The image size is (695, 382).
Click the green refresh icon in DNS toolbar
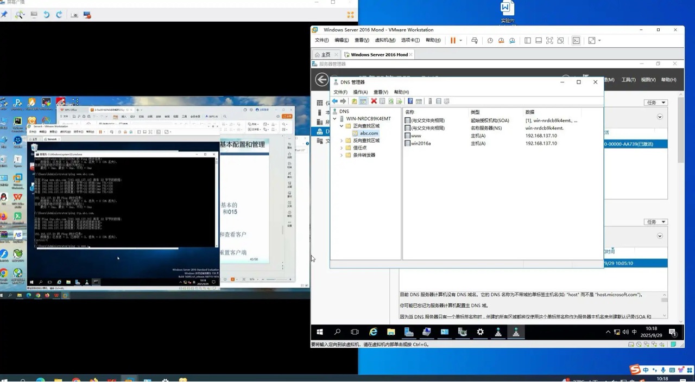390,101
